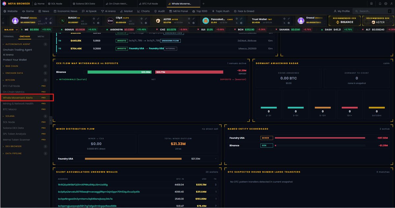Open Protect Your Wallet
Screen dimensions: 395x208
pos(15,60)
